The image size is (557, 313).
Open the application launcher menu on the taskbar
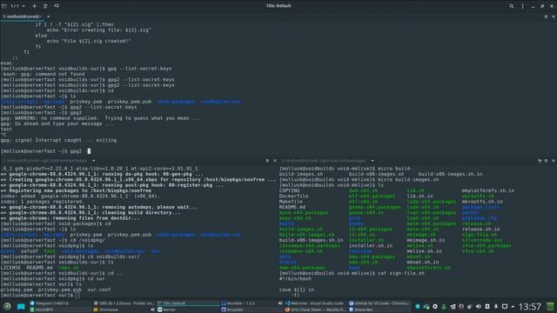(7, 306)
